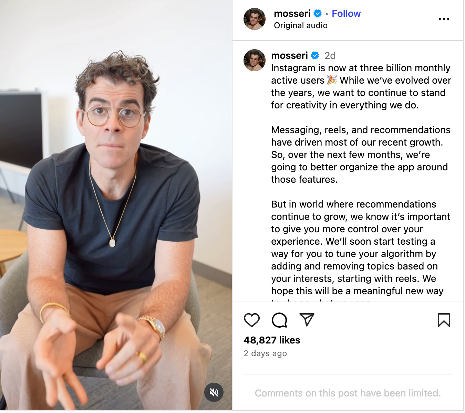Screen dimensions: 465x413
Task: Select the mosseri username above the caption
Action: tap(289, 55)
